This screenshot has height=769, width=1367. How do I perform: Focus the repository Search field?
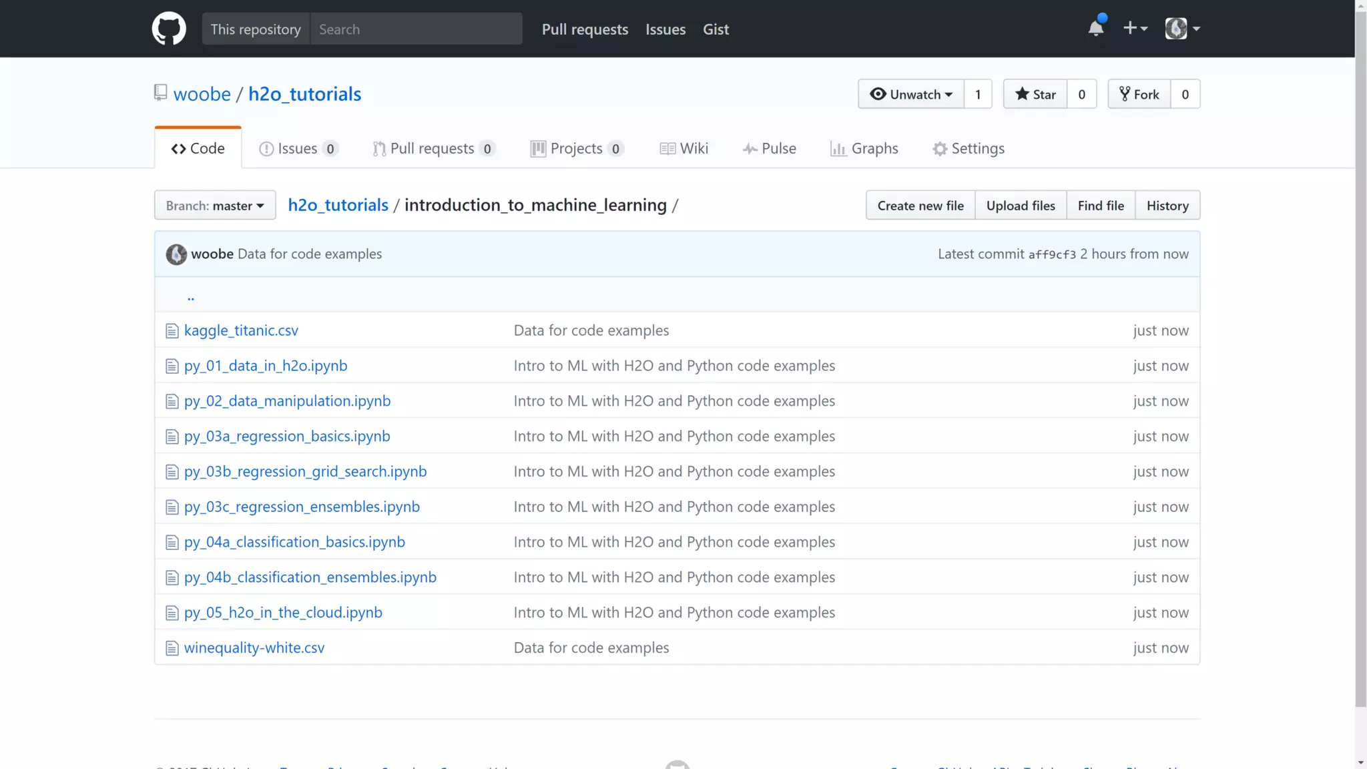click(x=416, y=29)
